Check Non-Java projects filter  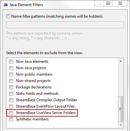click(11, 68)
